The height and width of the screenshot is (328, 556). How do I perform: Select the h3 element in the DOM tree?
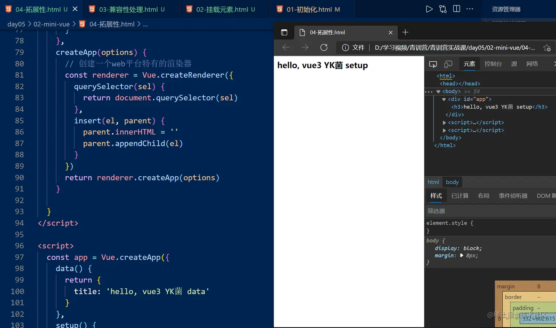499,107
